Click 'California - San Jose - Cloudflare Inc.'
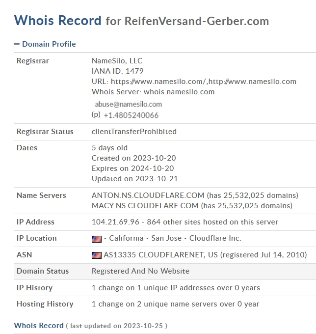The image size is (316, 334). 175,238
